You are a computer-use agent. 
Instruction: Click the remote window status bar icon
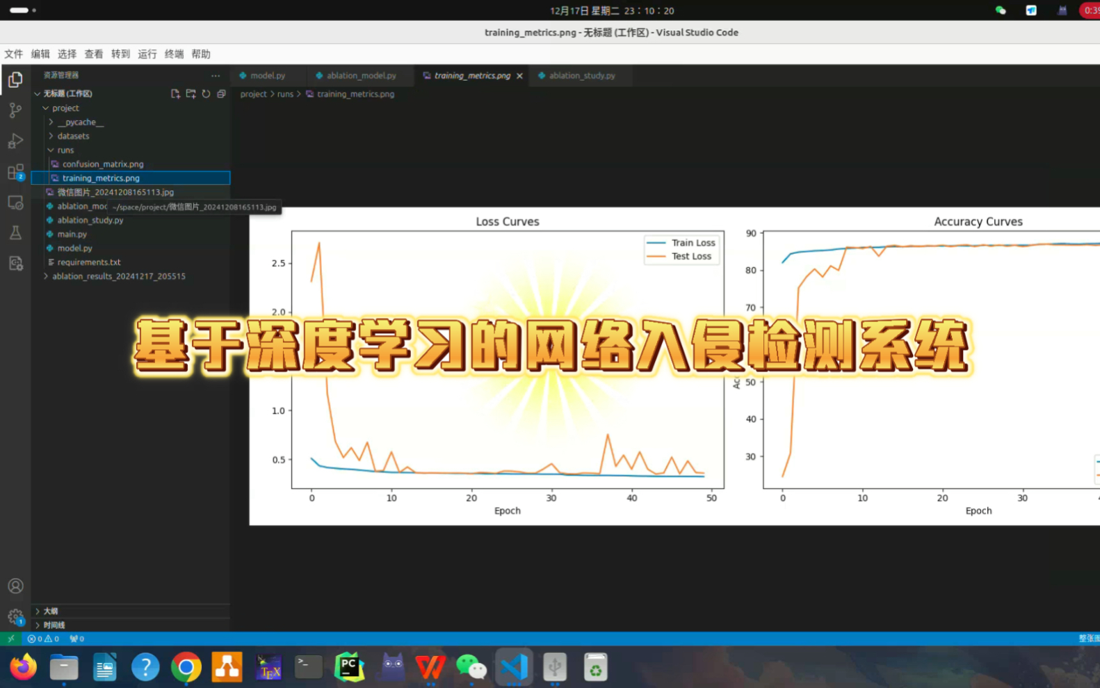pos(10,639)
